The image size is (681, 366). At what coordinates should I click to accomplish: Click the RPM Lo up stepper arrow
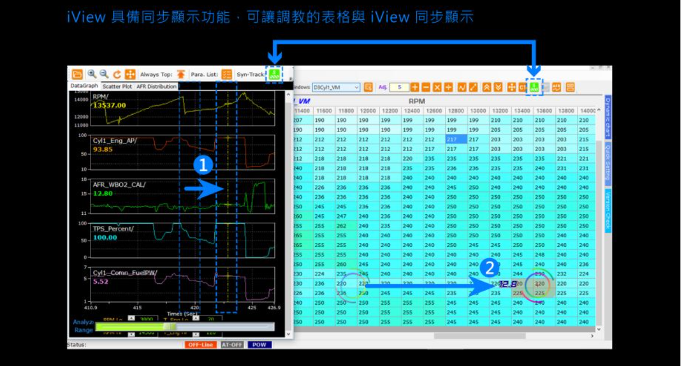coord(131,318)
